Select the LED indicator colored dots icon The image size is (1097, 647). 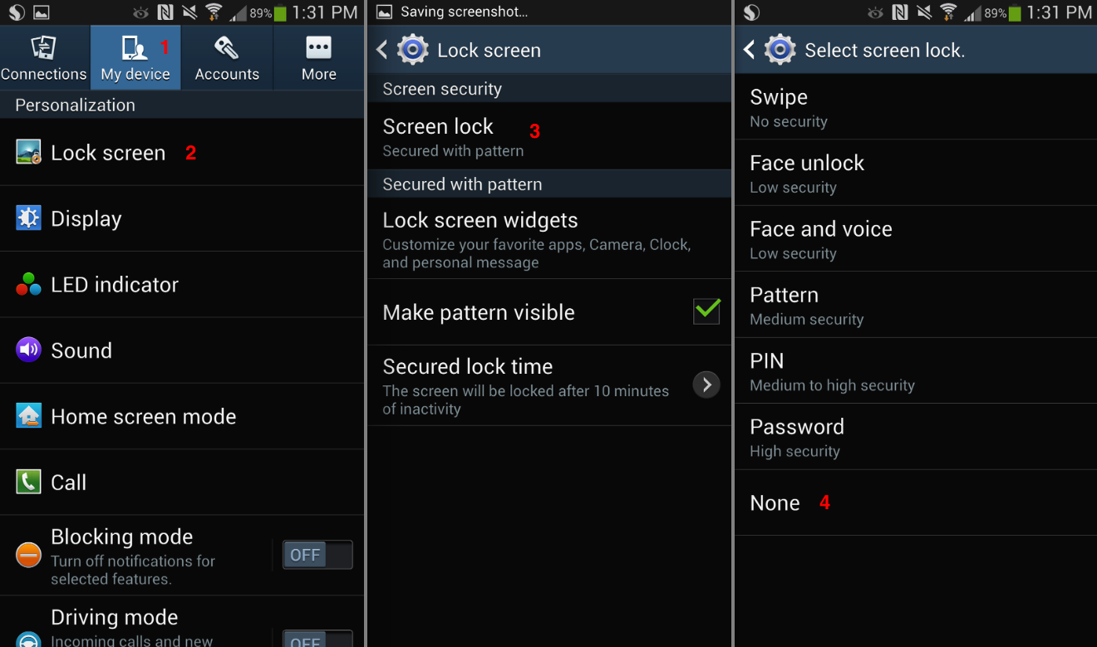coord(28,284)
